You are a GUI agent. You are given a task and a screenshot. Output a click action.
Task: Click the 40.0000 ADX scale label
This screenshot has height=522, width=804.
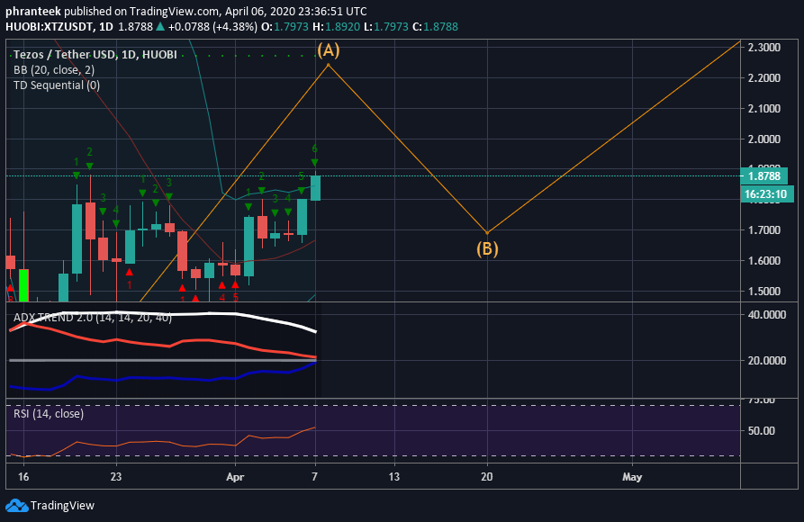(766, 315)
